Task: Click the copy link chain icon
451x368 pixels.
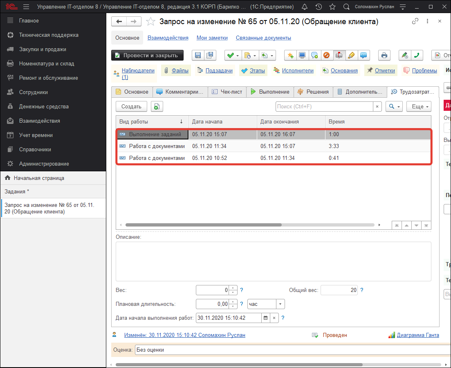Action: pos(415,21)
